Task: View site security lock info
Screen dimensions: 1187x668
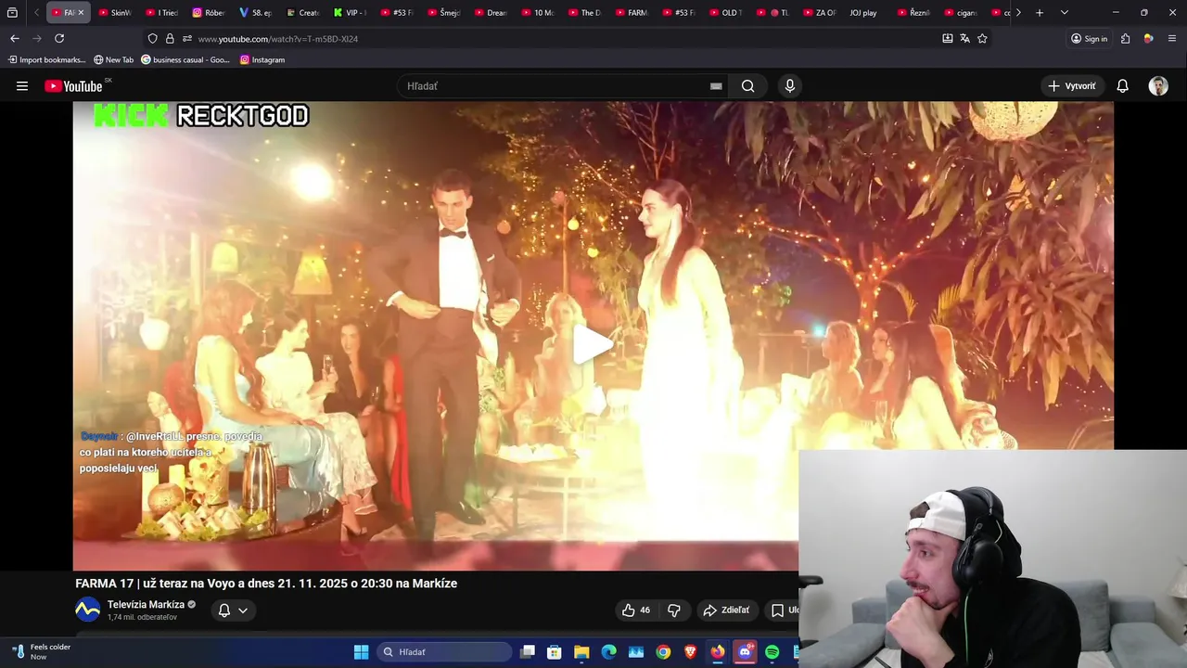Action: 170,38
